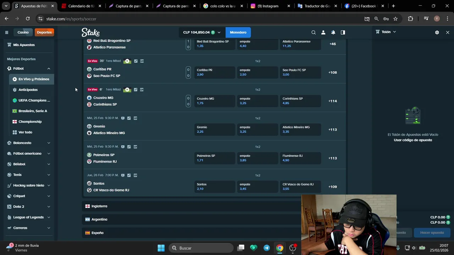
Task: Switch to Traductor de Google browser tab
Action: pyautogui.click(x=317, y=6)
